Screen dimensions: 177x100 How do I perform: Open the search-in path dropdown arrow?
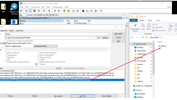pyautogui.click(x=96, y=38)
